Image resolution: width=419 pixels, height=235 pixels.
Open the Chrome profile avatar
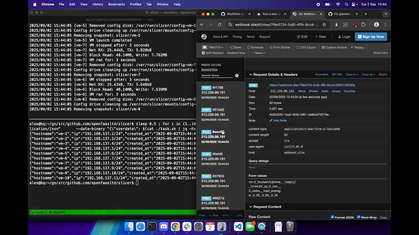[x=376, y=24]
